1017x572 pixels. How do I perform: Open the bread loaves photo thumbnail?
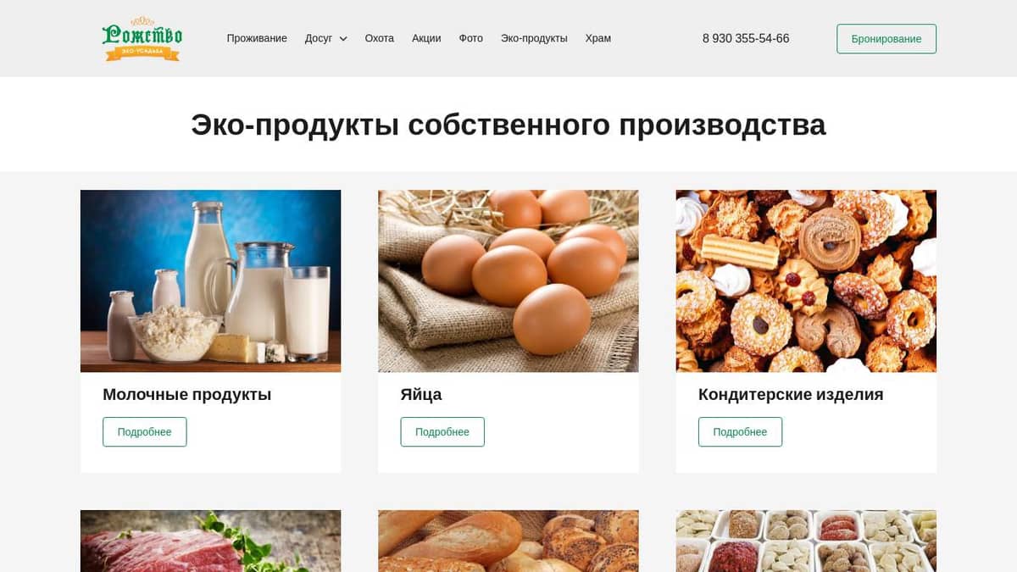tap(508, 541)
